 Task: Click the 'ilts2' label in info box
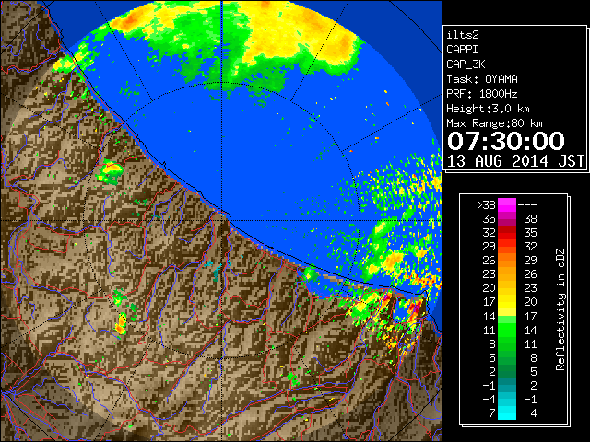click(463, 35)
